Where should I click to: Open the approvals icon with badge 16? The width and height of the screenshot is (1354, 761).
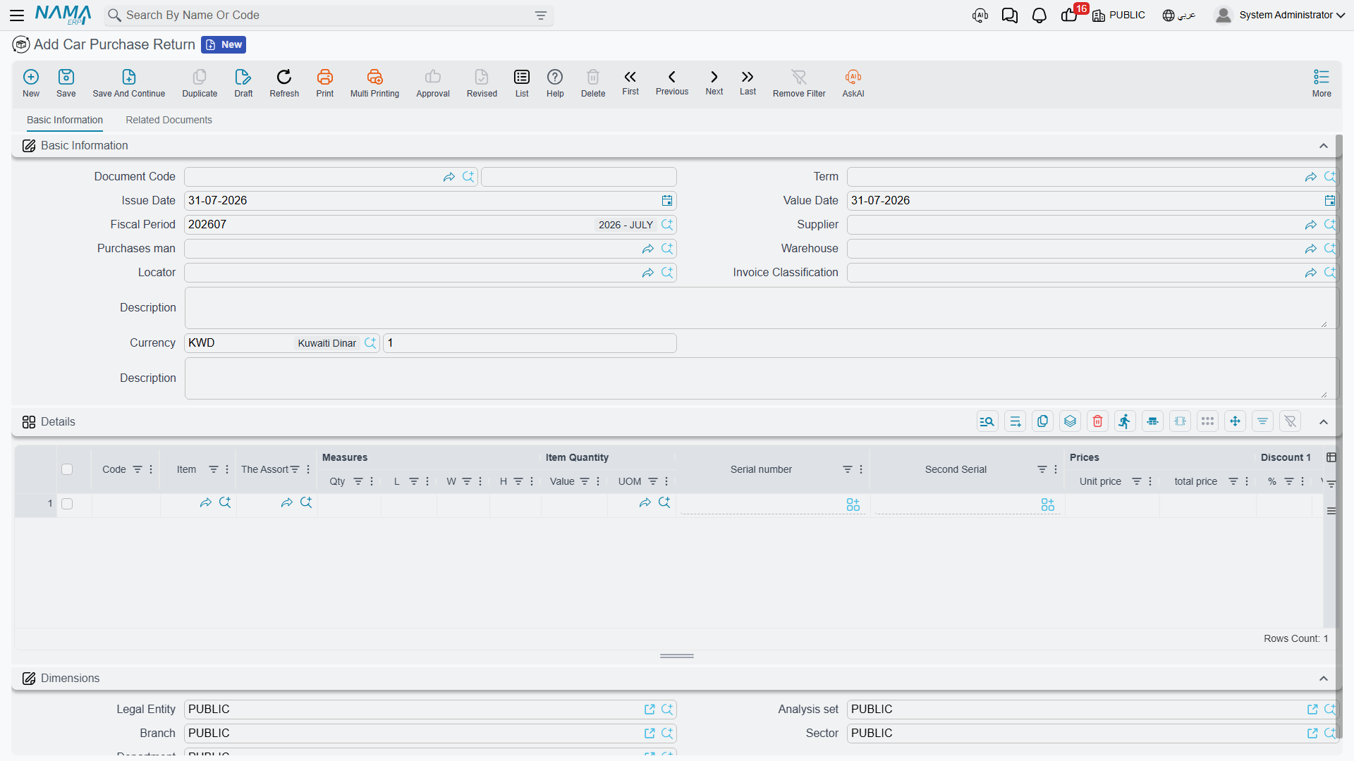point(1070,15)
